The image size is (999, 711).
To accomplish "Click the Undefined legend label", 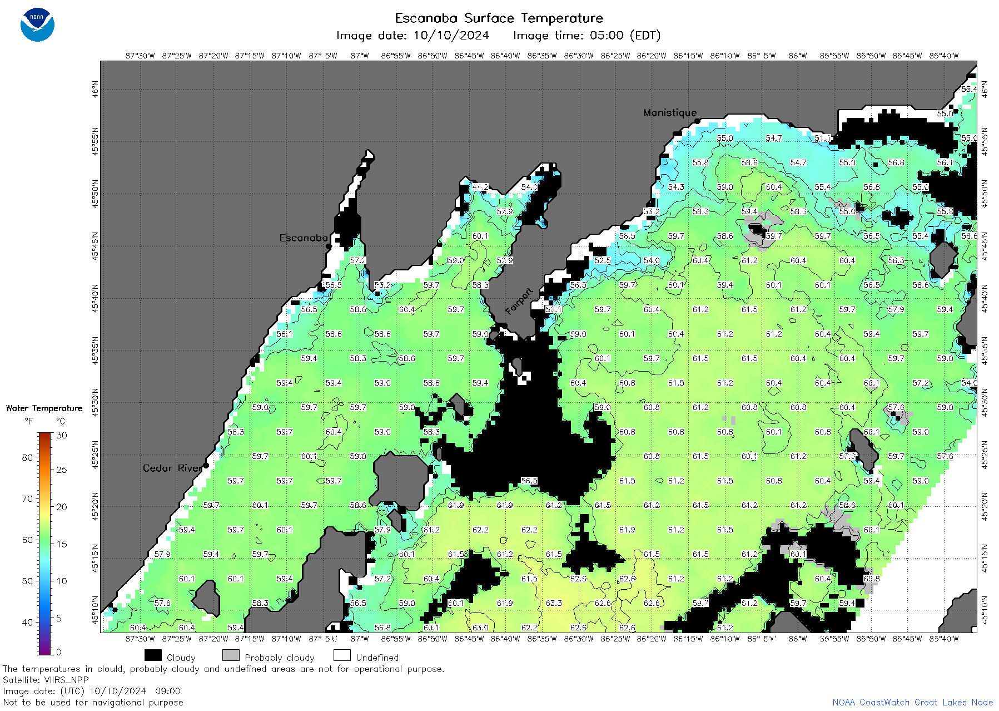I will (x=377, y=658).
